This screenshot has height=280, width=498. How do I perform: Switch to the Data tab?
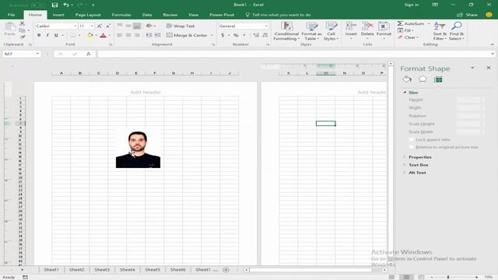(147, 15)
